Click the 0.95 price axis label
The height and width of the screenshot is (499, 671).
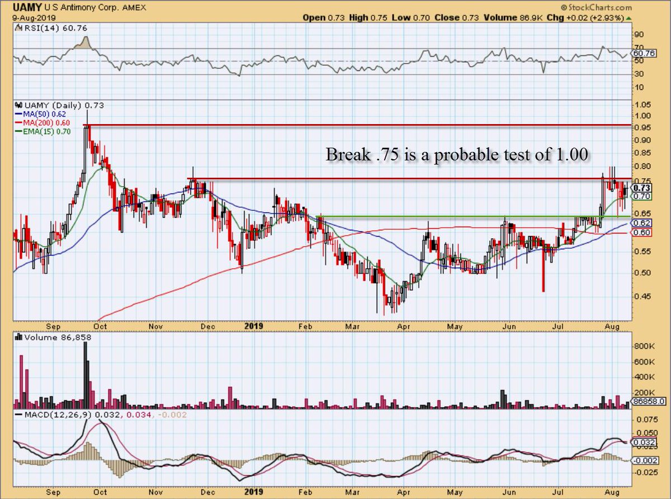pos(642,127)
